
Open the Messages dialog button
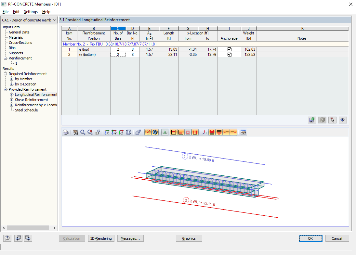(130, 238)
